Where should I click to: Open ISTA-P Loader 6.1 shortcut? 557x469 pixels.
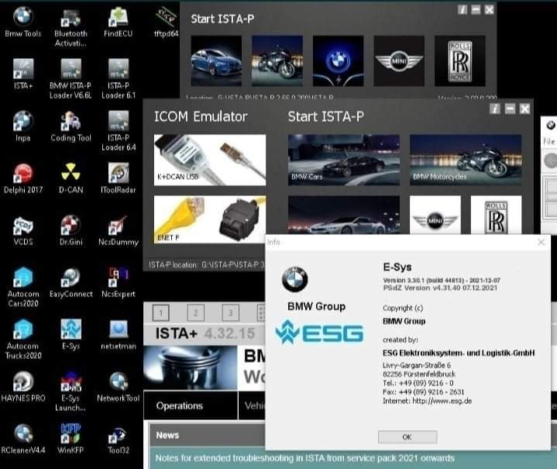(x=119, y=79)
